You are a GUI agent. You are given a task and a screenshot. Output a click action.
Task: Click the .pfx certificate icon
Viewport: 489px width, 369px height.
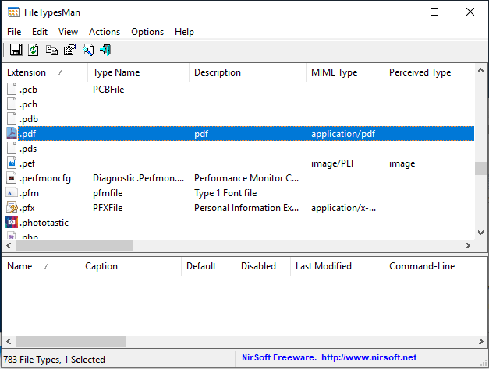(12, 208)
